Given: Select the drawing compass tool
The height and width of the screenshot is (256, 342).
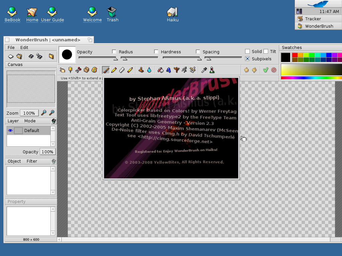Looking at the screenshot, I should [x=184, y=70].
